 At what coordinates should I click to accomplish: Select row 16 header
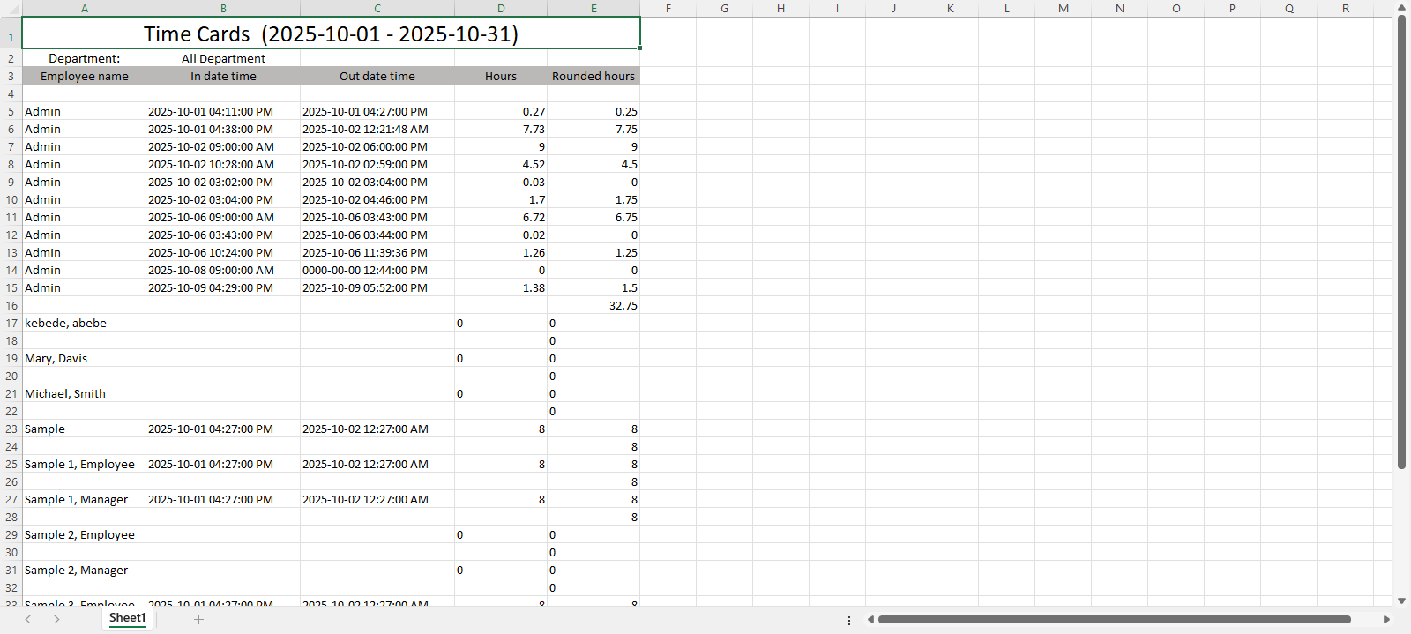[x=11, y=306]
